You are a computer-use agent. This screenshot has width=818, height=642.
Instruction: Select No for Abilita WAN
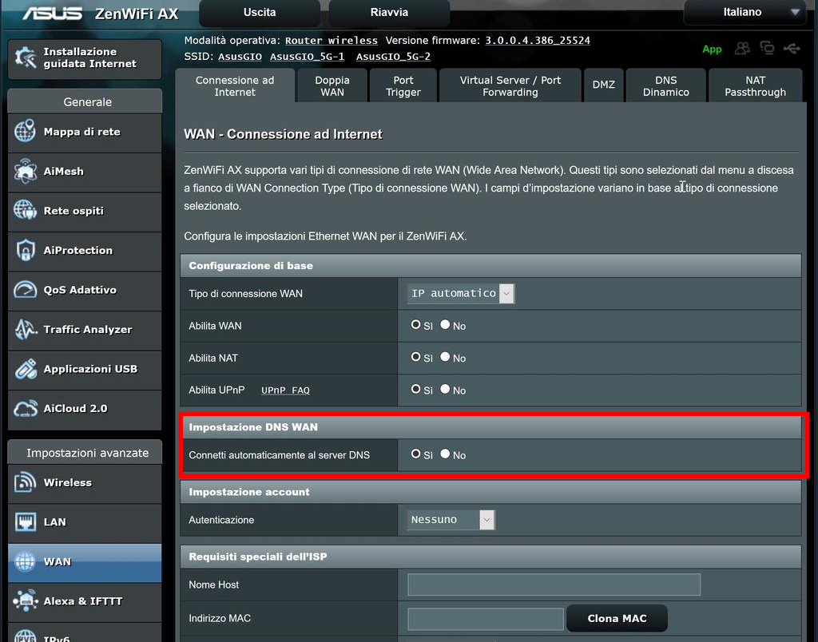pos(446,325)
